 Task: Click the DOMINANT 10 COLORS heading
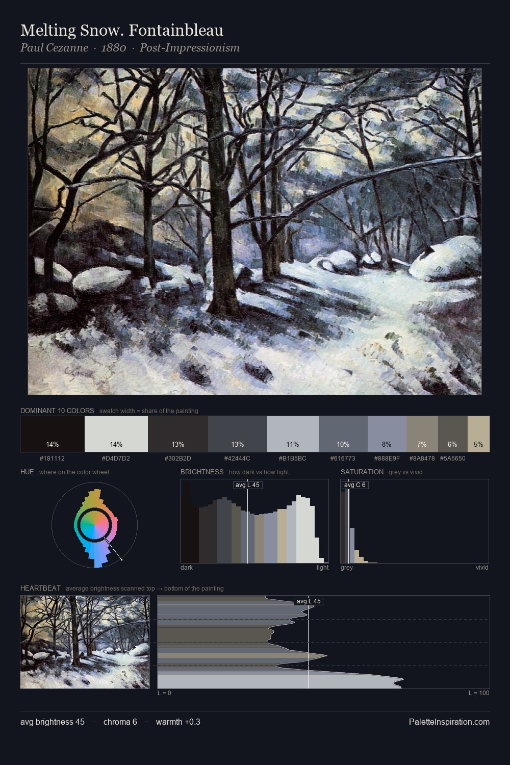[x=57, y=411]
